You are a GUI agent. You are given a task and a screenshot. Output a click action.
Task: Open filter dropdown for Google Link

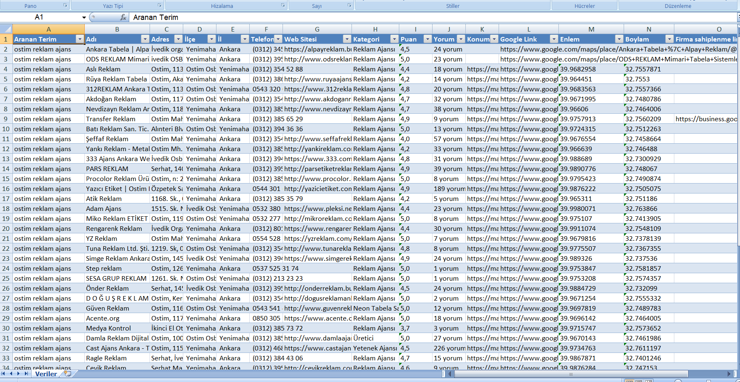554,39
